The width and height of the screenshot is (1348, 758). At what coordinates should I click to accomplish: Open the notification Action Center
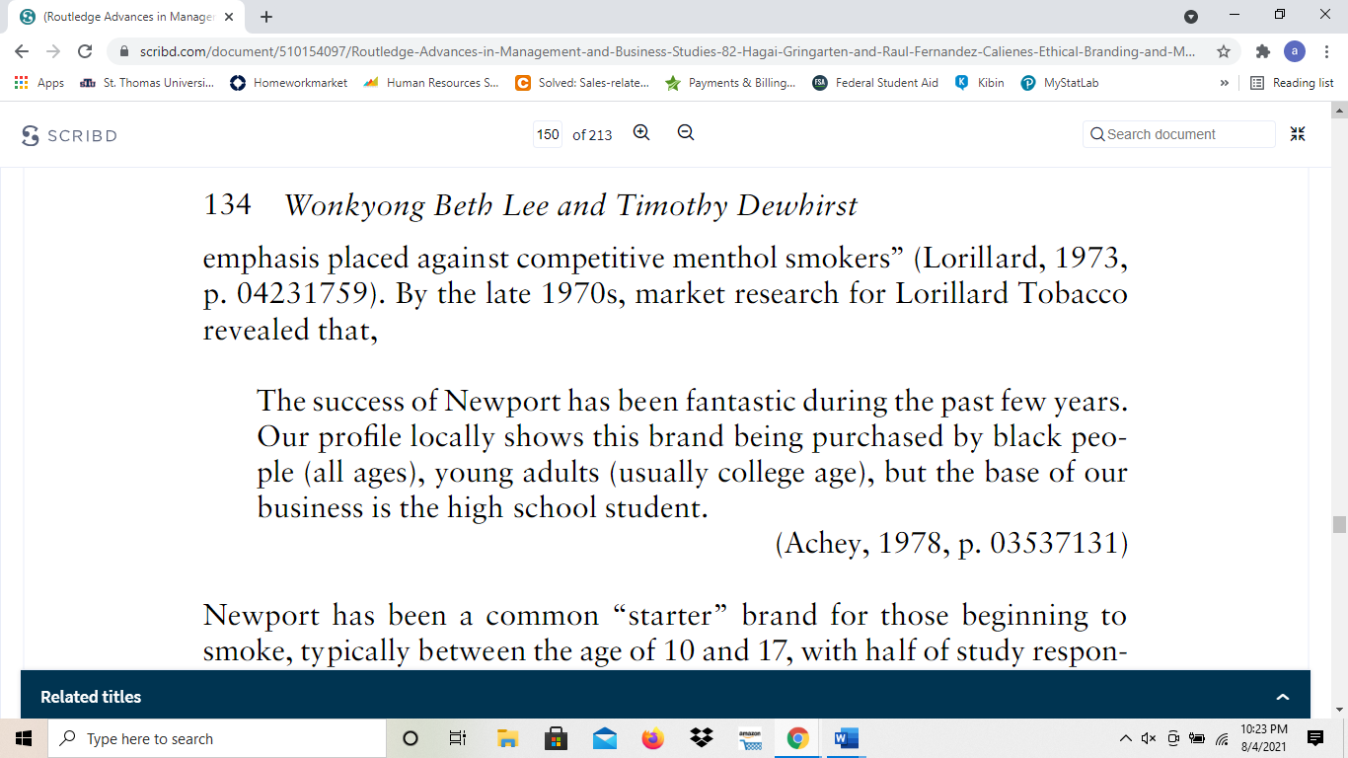(1315, 738)
